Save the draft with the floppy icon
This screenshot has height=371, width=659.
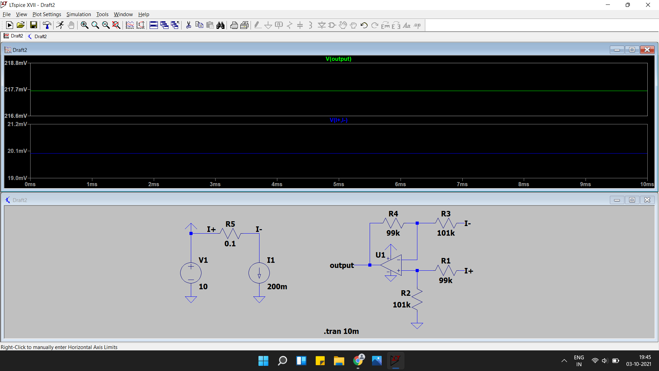click(33, 25)
